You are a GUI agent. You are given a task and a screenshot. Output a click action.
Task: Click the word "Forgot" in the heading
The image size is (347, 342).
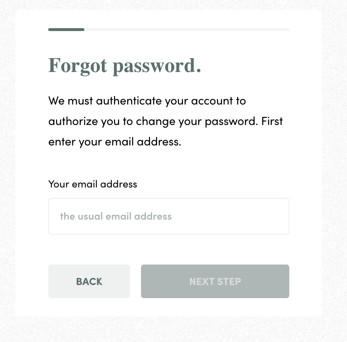point(78,66)
